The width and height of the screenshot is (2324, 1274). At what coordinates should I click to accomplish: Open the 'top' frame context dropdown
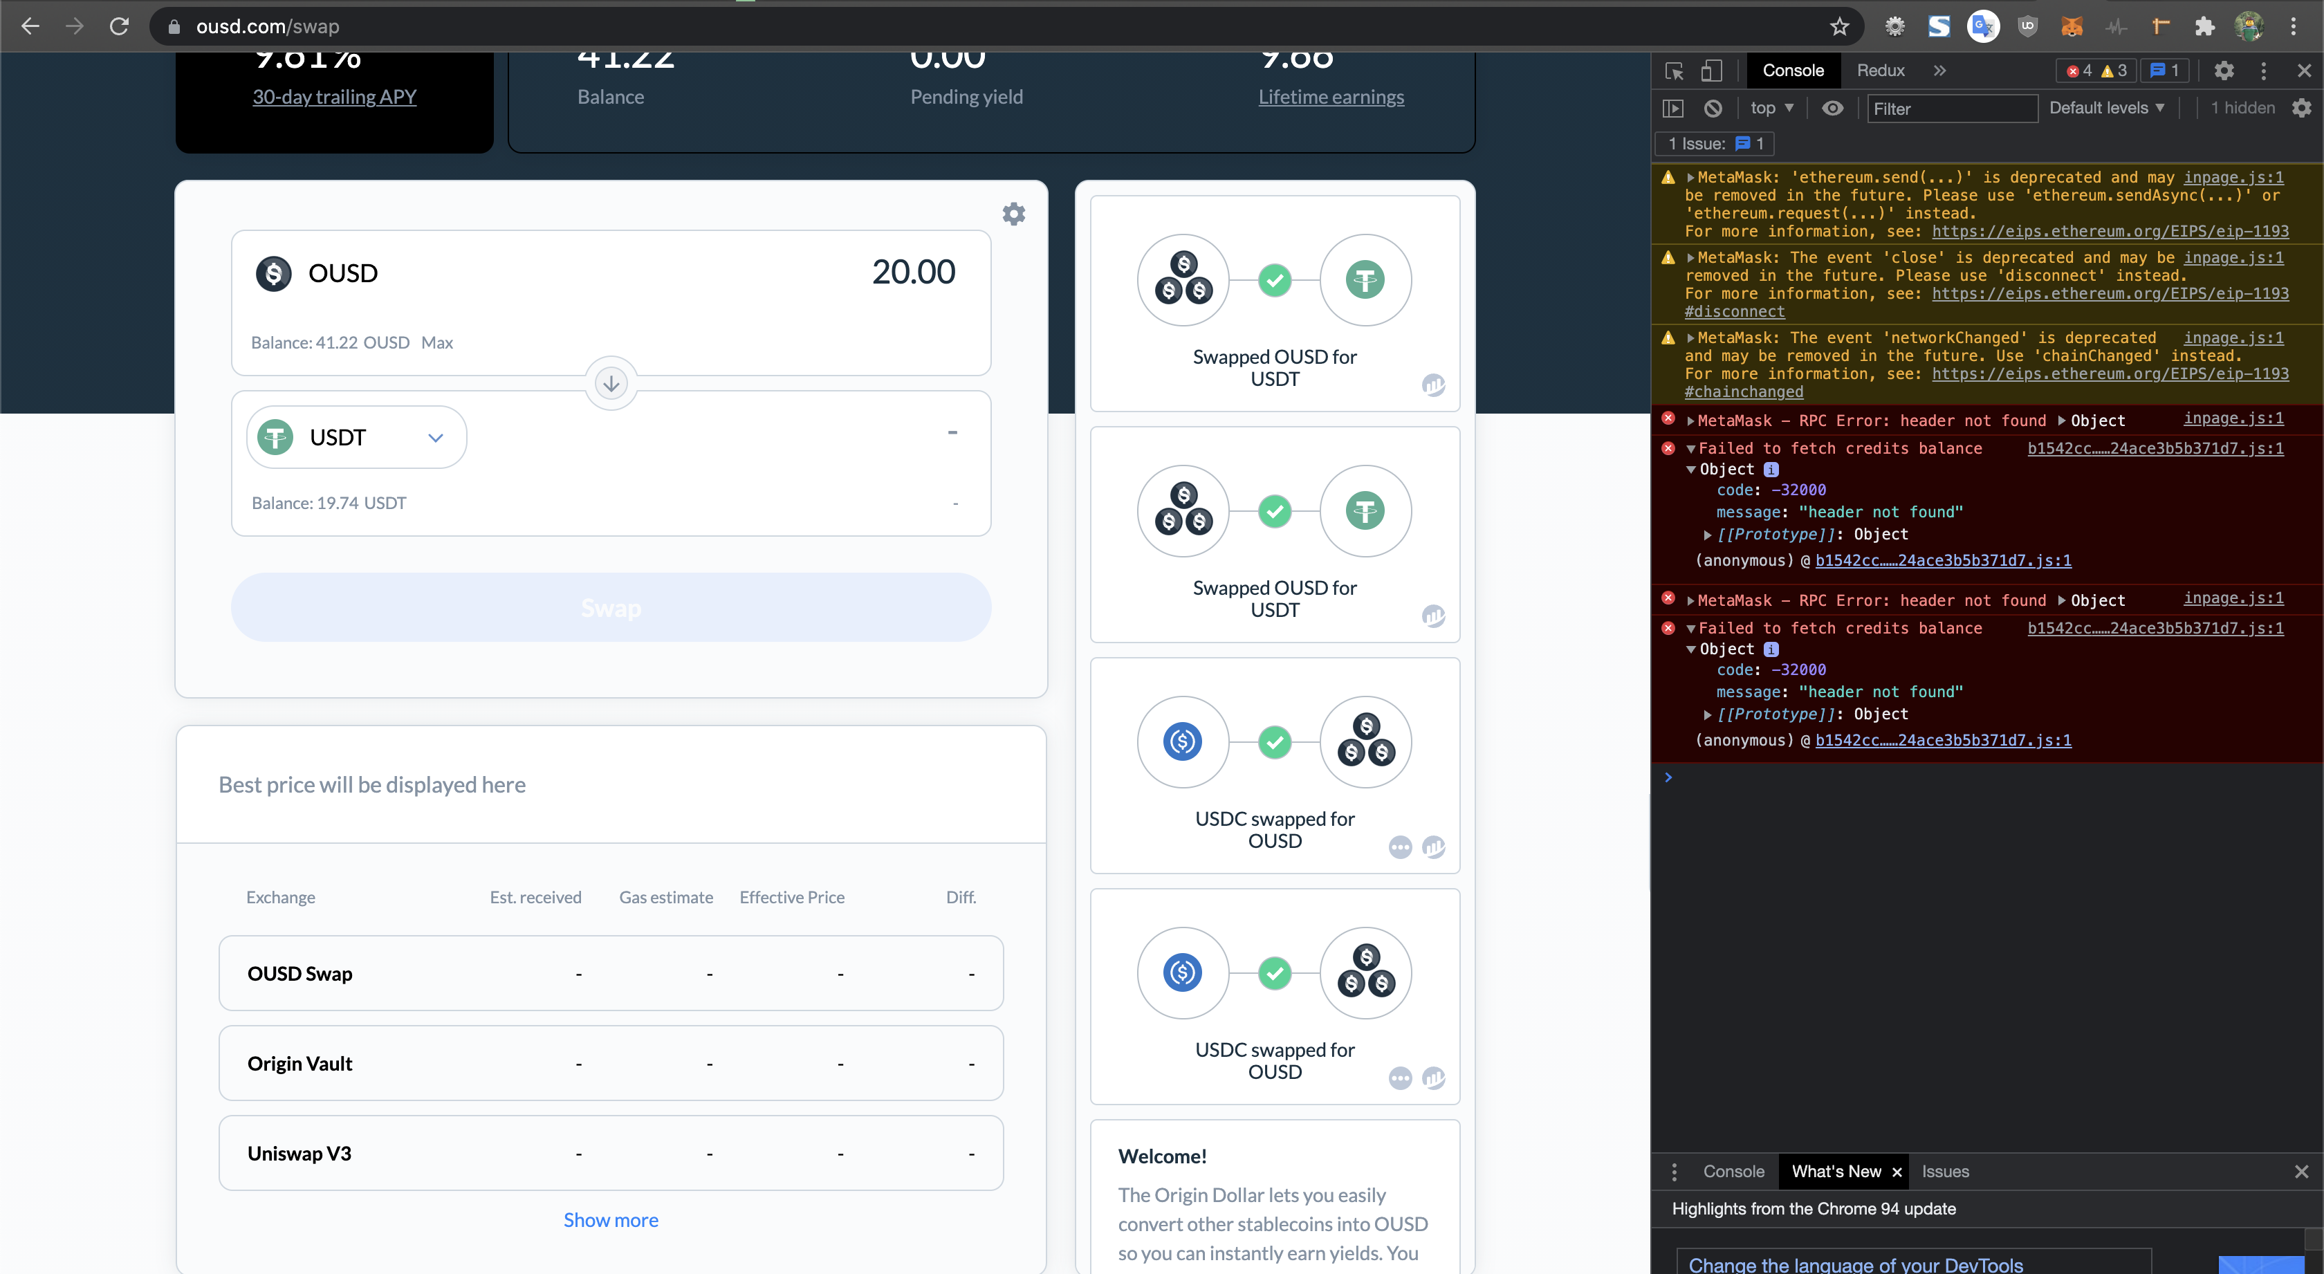[1770, 107]
